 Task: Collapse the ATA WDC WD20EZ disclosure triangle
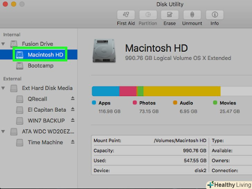(3, 132)
